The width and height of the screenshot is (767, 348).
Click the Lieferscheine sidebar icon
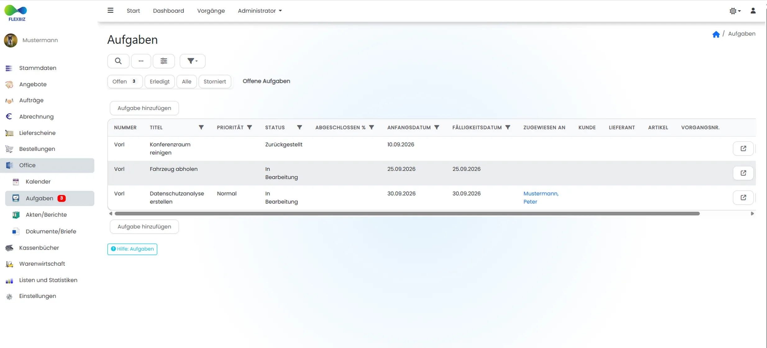[9, 133]
